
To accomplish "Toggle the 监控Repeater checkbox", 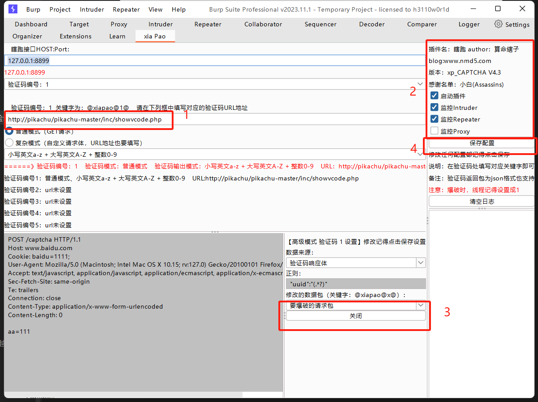I will [x=434, y=119].
